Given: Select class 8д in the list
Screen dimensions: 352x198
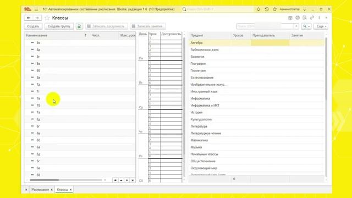Looking at the screenshot, I should click(x=80, y=50).
